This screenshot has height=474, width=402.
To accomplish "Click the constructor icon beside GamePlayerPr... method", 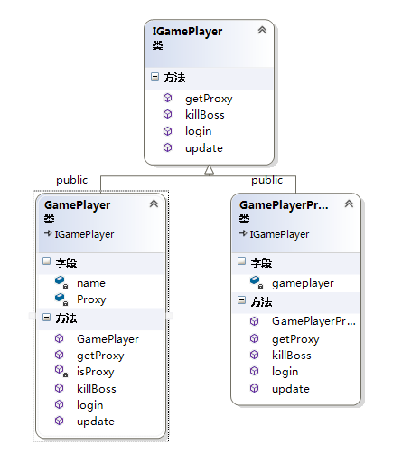I will [x=255, y=321].
